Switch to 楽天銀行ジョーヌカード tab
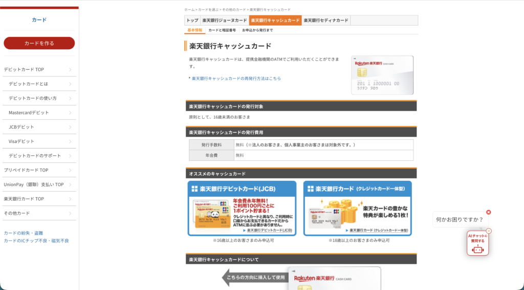Image resolution: width=524 pixels, height=290 pixels. (x=225, y=20)
